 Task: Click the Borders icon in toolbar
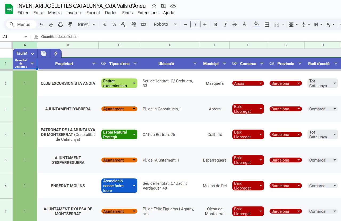(x=267, y=25)
